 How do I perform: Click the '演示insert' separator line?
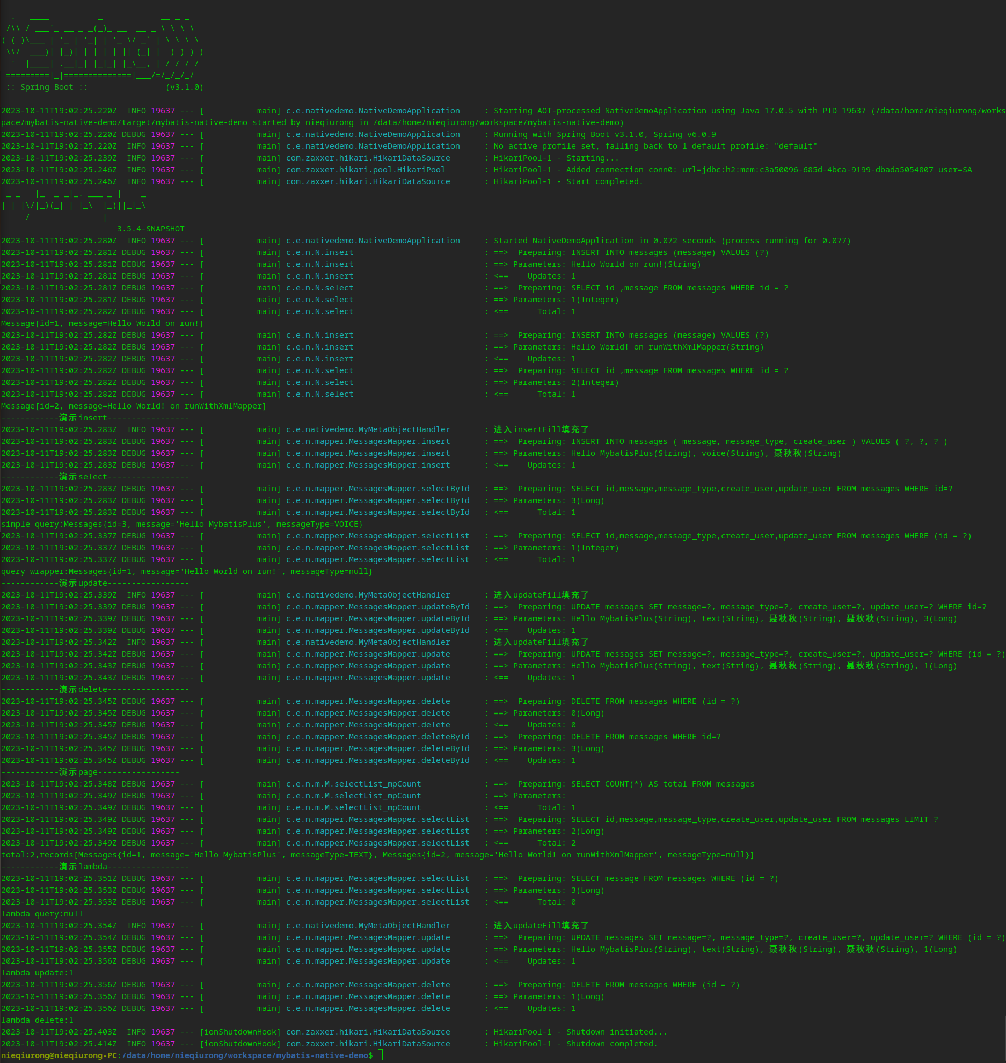(x=94, y=418)
